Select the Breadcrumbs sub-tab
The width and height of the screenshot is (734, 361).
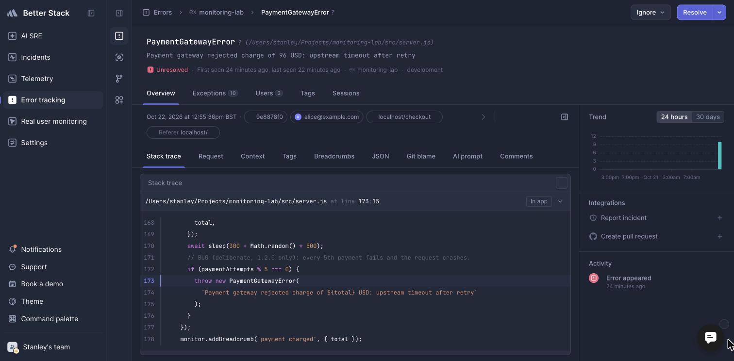[x=334, y=156]
